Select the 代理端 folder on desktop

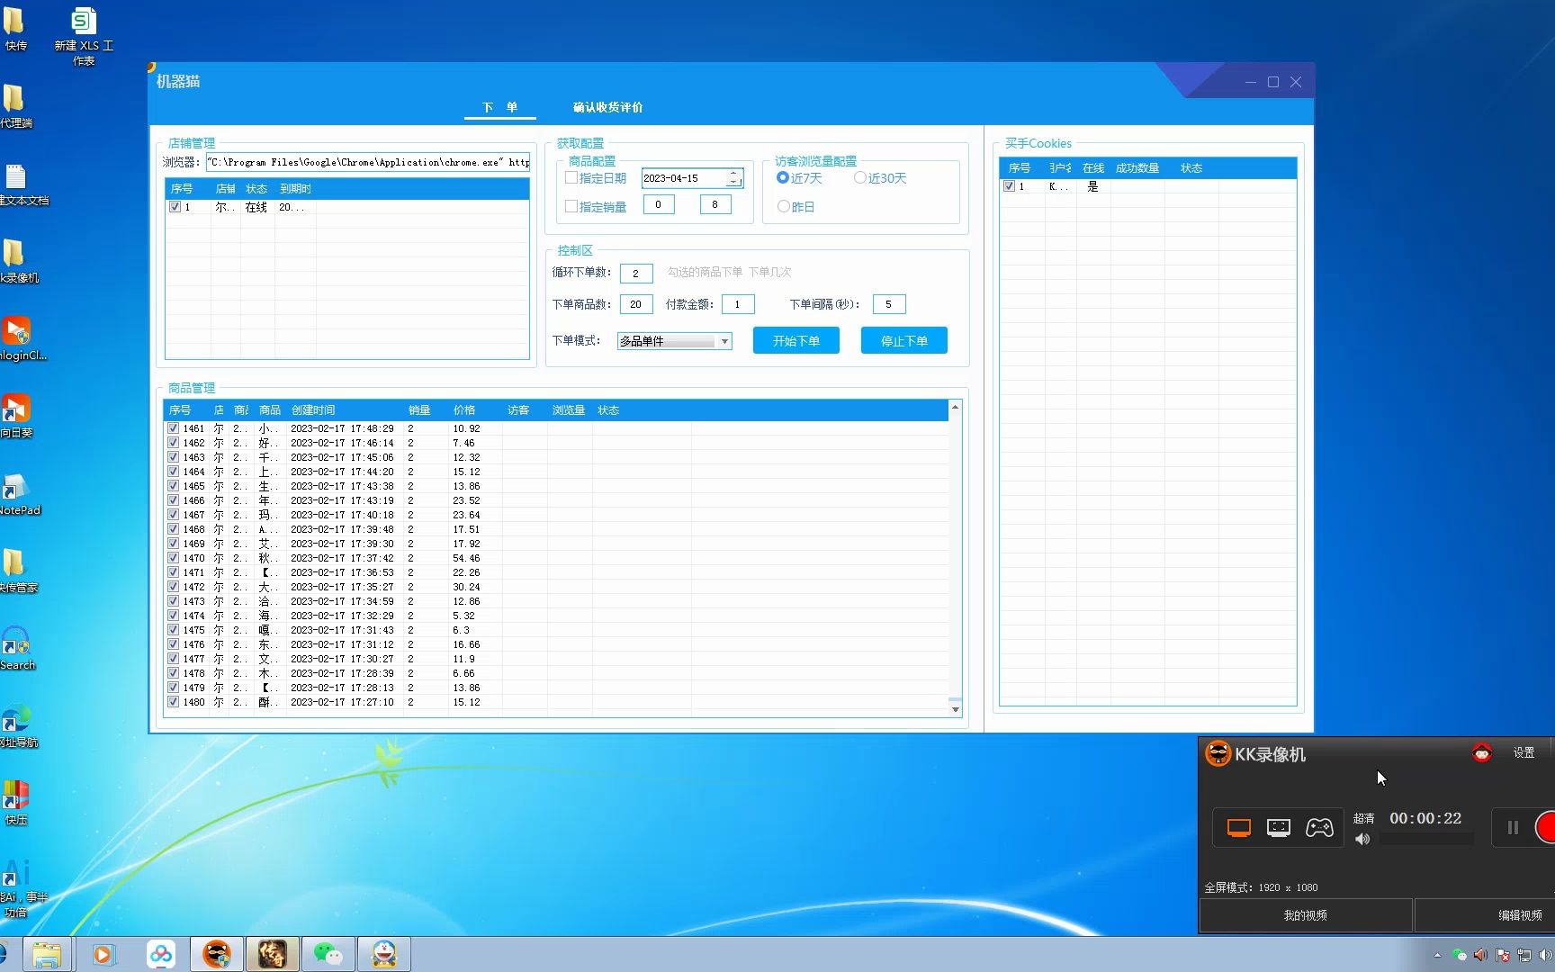click(15, 106)
